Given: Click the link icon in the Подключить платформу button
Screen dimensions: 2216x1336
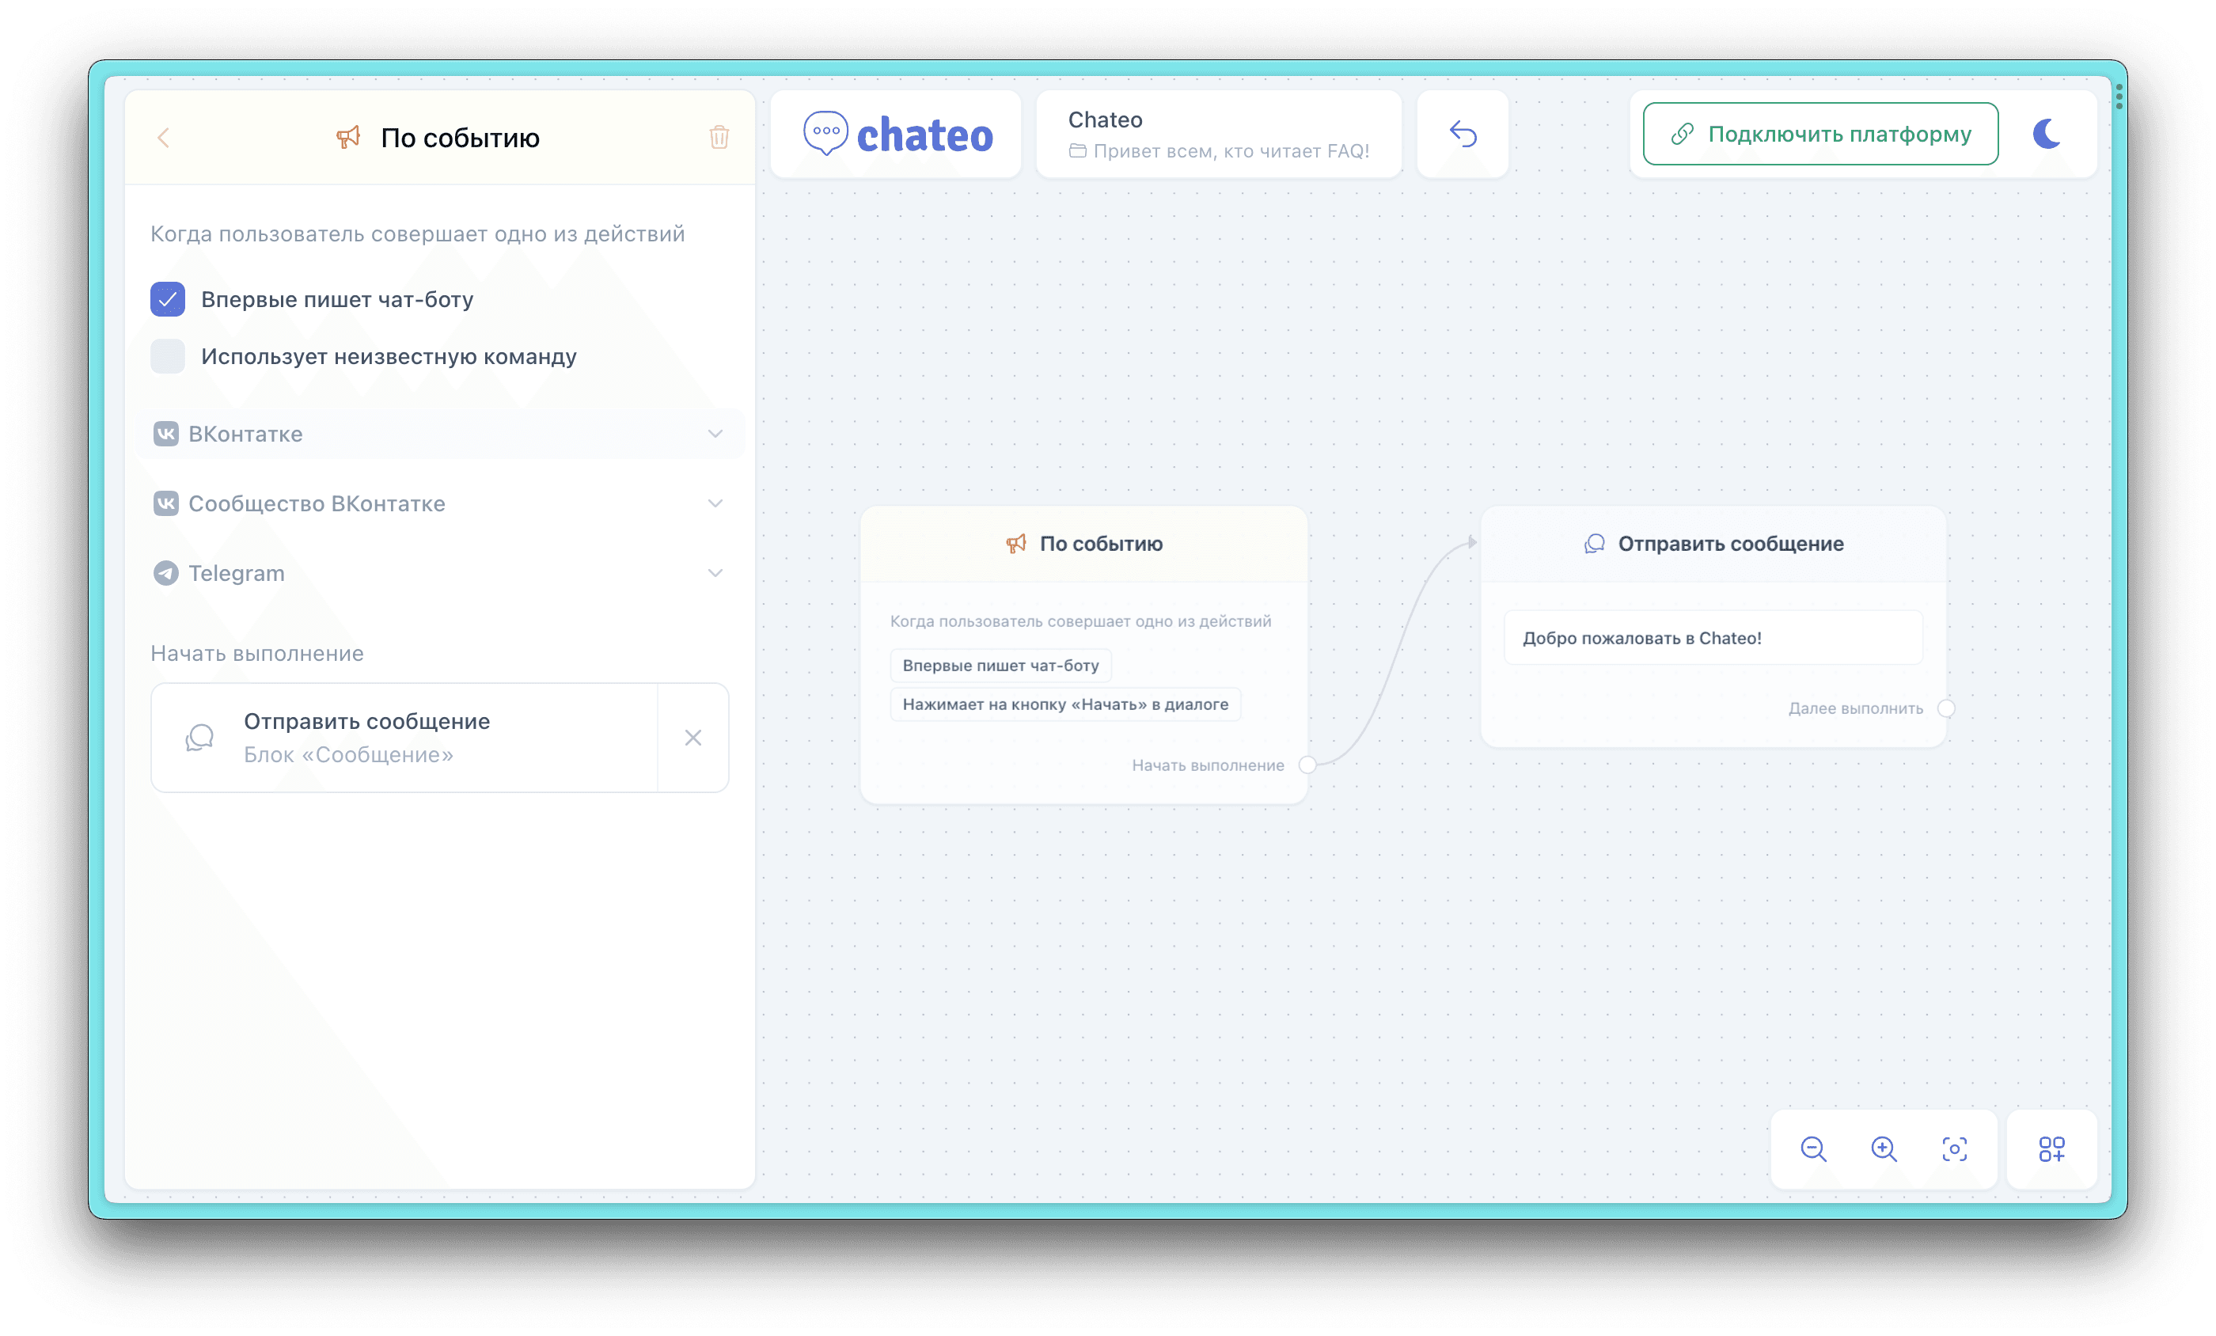Looking at the screenshot, I should (x=1683, y=134).
